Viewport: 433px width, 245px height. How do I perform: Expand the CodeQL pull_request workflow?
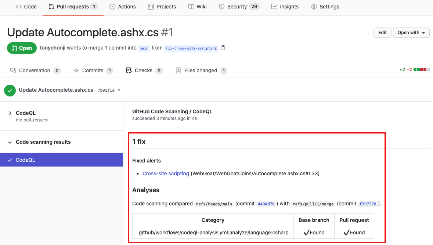coord(10,113)
